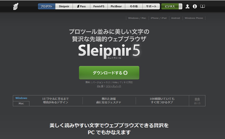
Task: Click the iPhone / iPad platform link
Action: pos(159,18)
